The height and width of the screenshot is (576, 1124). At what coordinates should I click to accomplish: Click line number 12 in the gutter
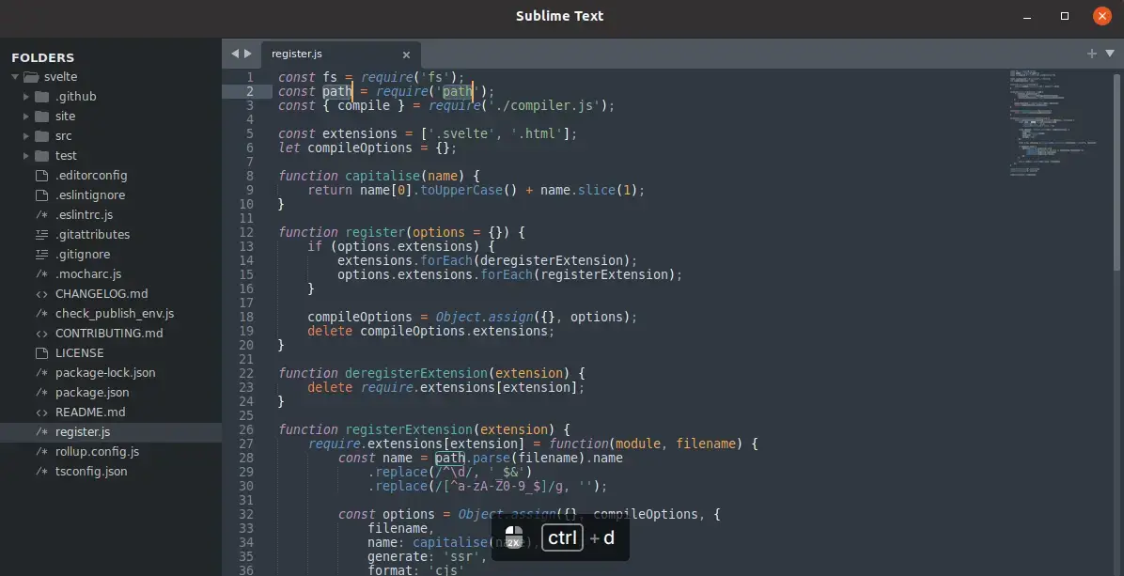pos(246,232)
